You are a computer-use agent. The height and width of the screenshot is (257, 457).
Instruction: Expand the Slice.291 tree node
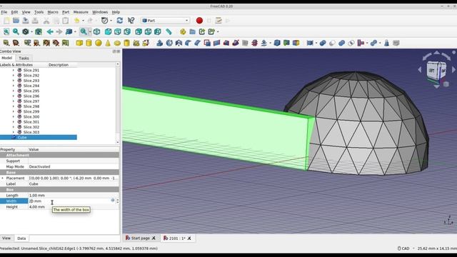13,70
